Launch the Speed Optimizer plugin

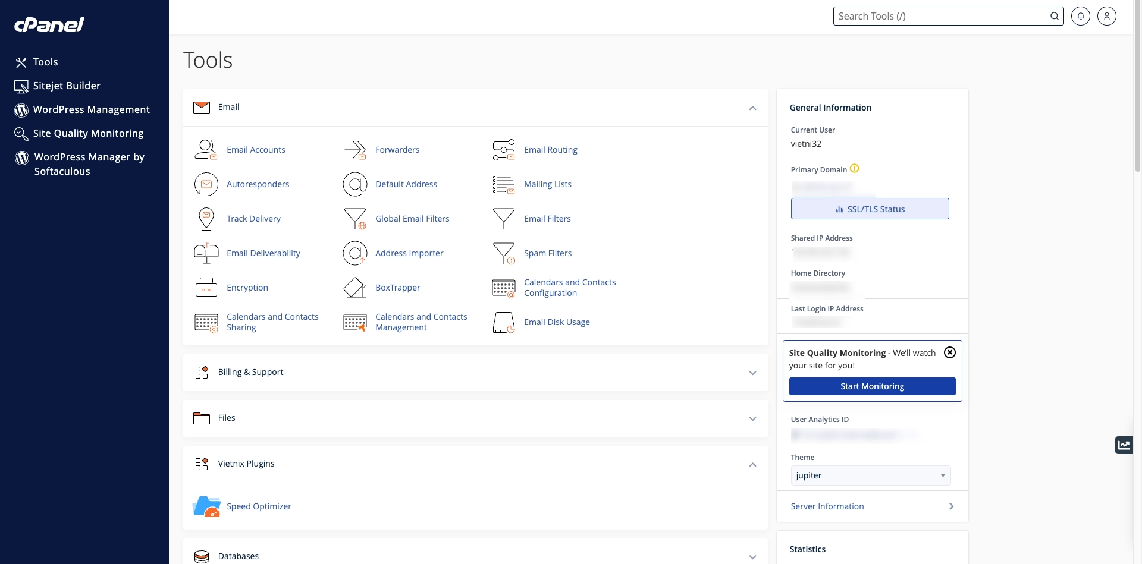click(259, 506)
